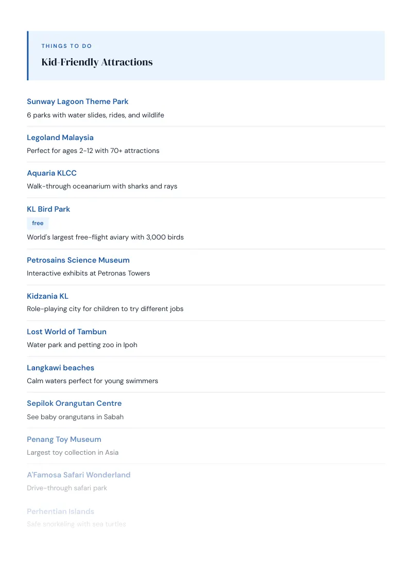Open the Petrosains Science Museum link
The image size is (412, 583).
click(78, 260)
